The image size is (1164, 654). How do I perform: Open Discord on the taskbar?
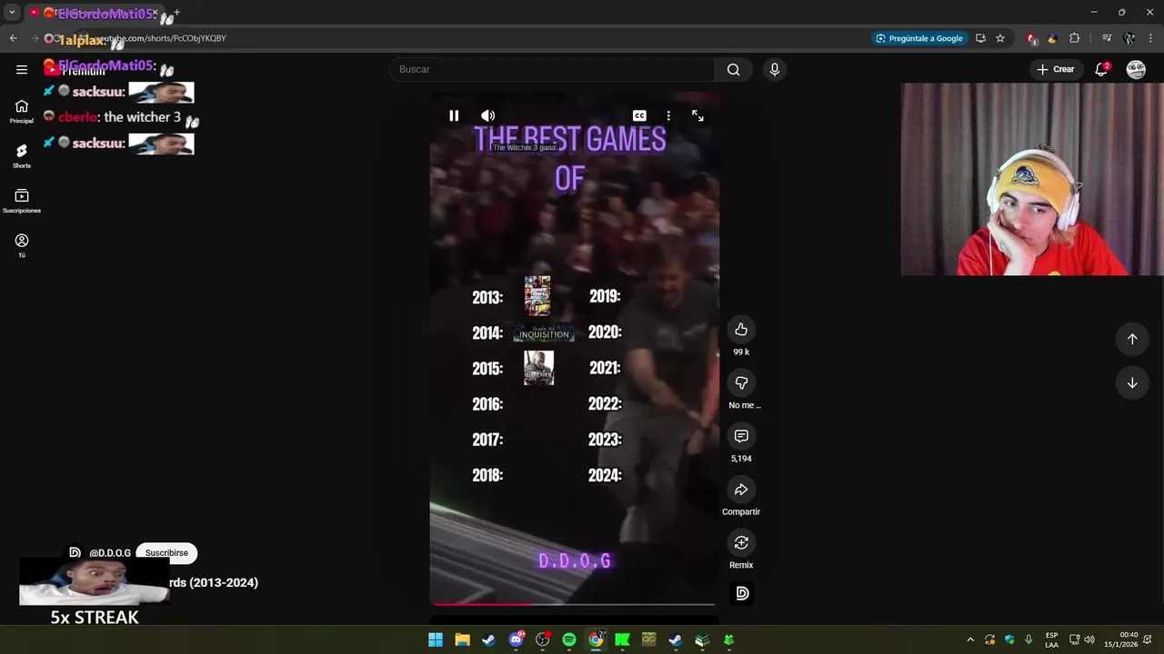[516, 639]
